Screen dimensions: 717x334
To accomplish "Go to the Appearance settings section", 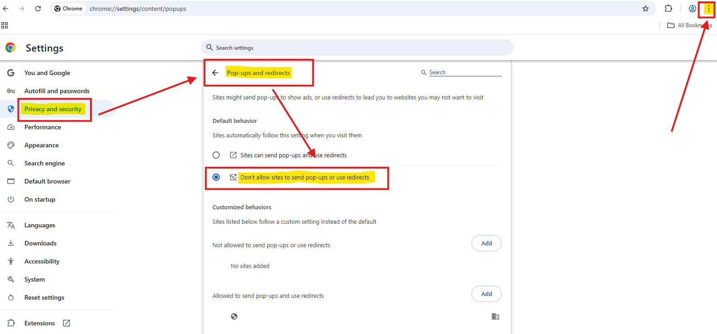I will (x=42, y=145).
